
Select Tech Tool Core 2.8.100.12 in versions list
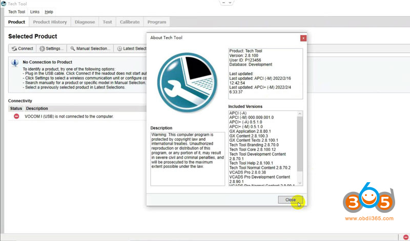[x=253, y=149]
